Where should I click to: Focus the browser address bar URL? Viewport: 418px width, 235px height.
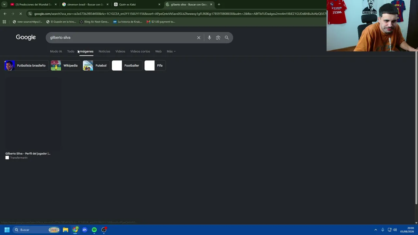180,14
